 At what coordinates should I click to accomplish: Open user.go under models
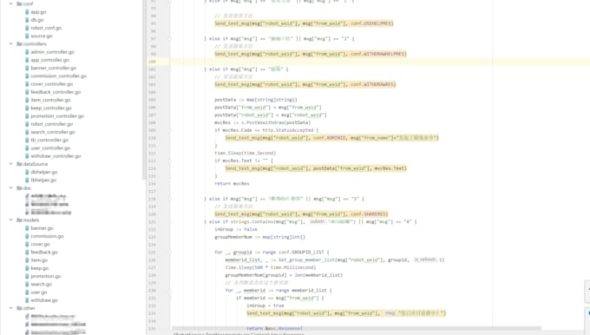[39, 292]
